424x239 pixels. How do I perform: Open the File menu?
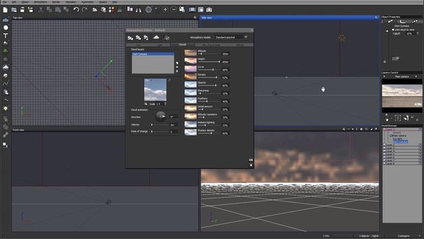click(x=5, y=2)
